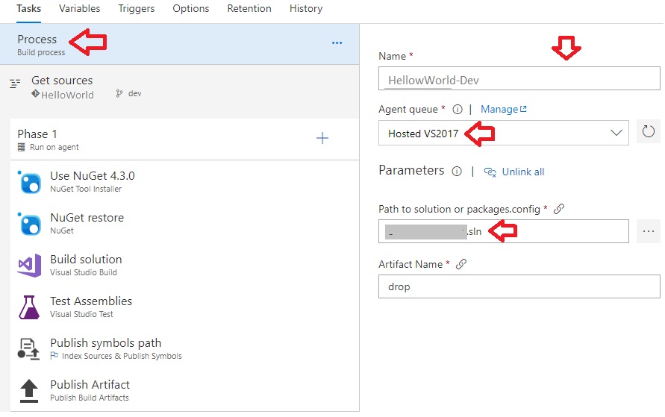The height and width of the screenshot is (417, 665).
Task: Click the Use NuGet 4.3.0 task icon
Action: click(x=30, y=182)
